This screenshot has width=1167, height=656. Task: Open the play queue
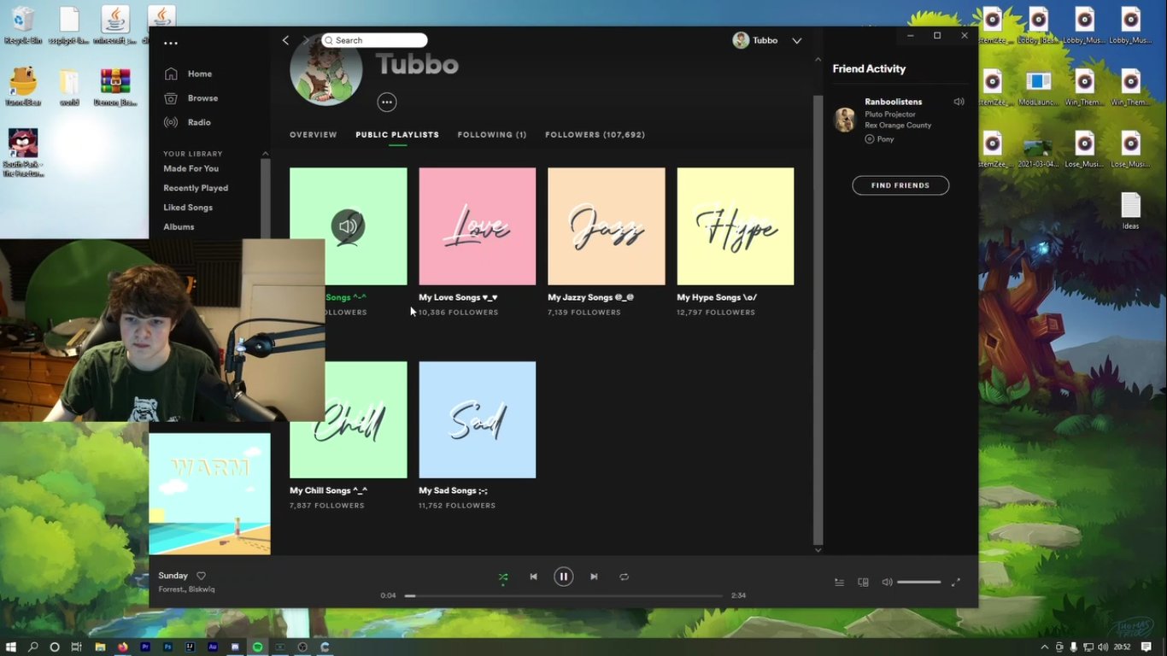(x=839, y=583)
